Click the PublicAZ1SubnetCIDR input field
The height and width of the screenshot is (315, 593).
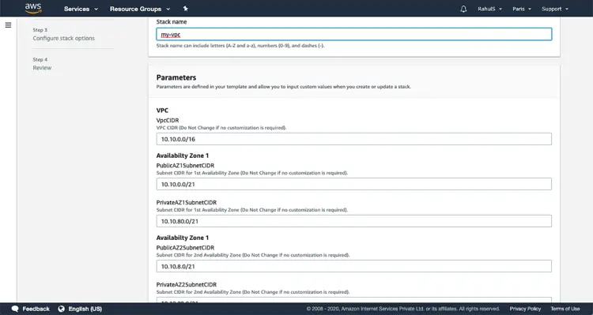pyautogui.click(x=354, y=184)
